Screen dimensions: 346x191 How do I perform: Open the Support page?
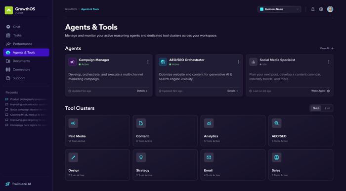[26, 78]
